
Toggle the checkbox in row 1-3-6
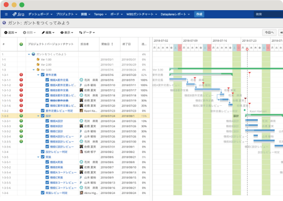click(x=43, y=192)
